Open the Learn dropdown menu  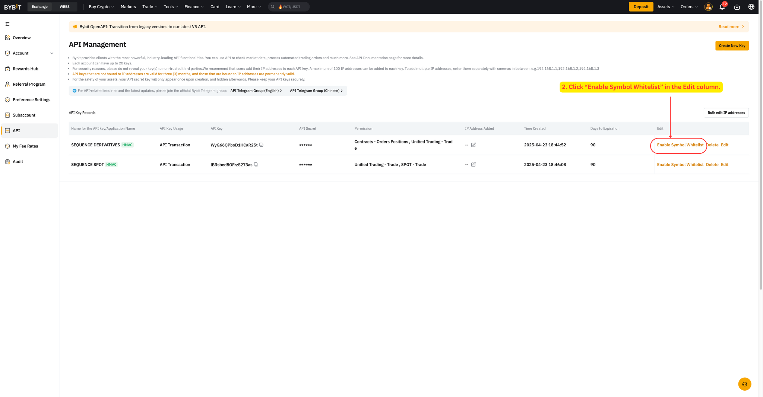233,7
